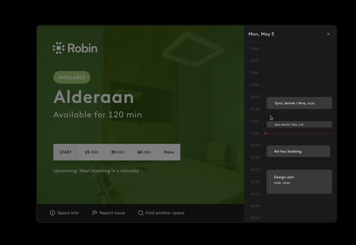Open the Design Jam event
The width and height of the screenshot is (356, 245).
(299, 182)
